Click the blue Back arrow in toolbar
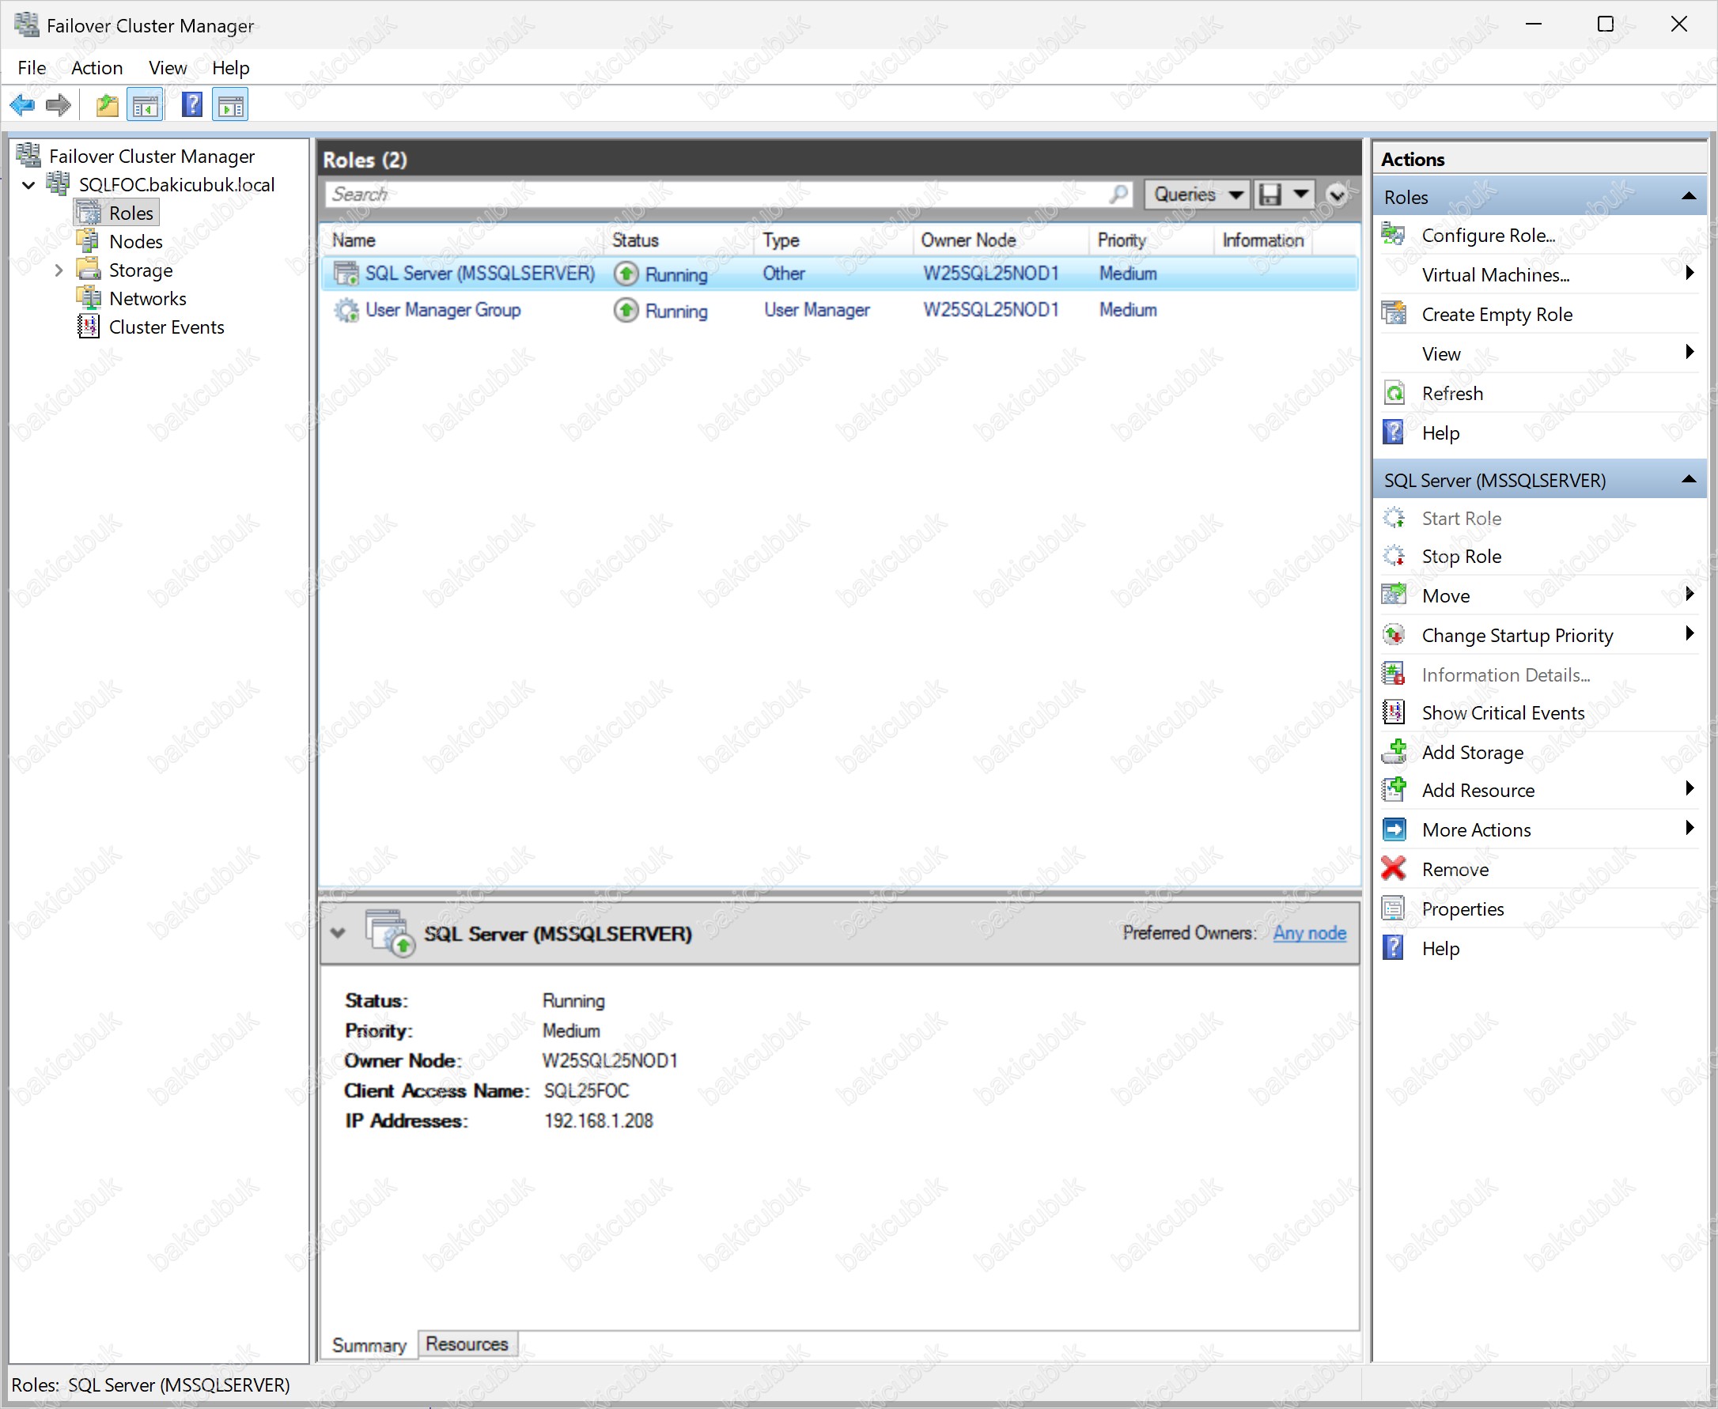Image resolution: width=1718 pixels, height=1409 pixels. [22, 105]
